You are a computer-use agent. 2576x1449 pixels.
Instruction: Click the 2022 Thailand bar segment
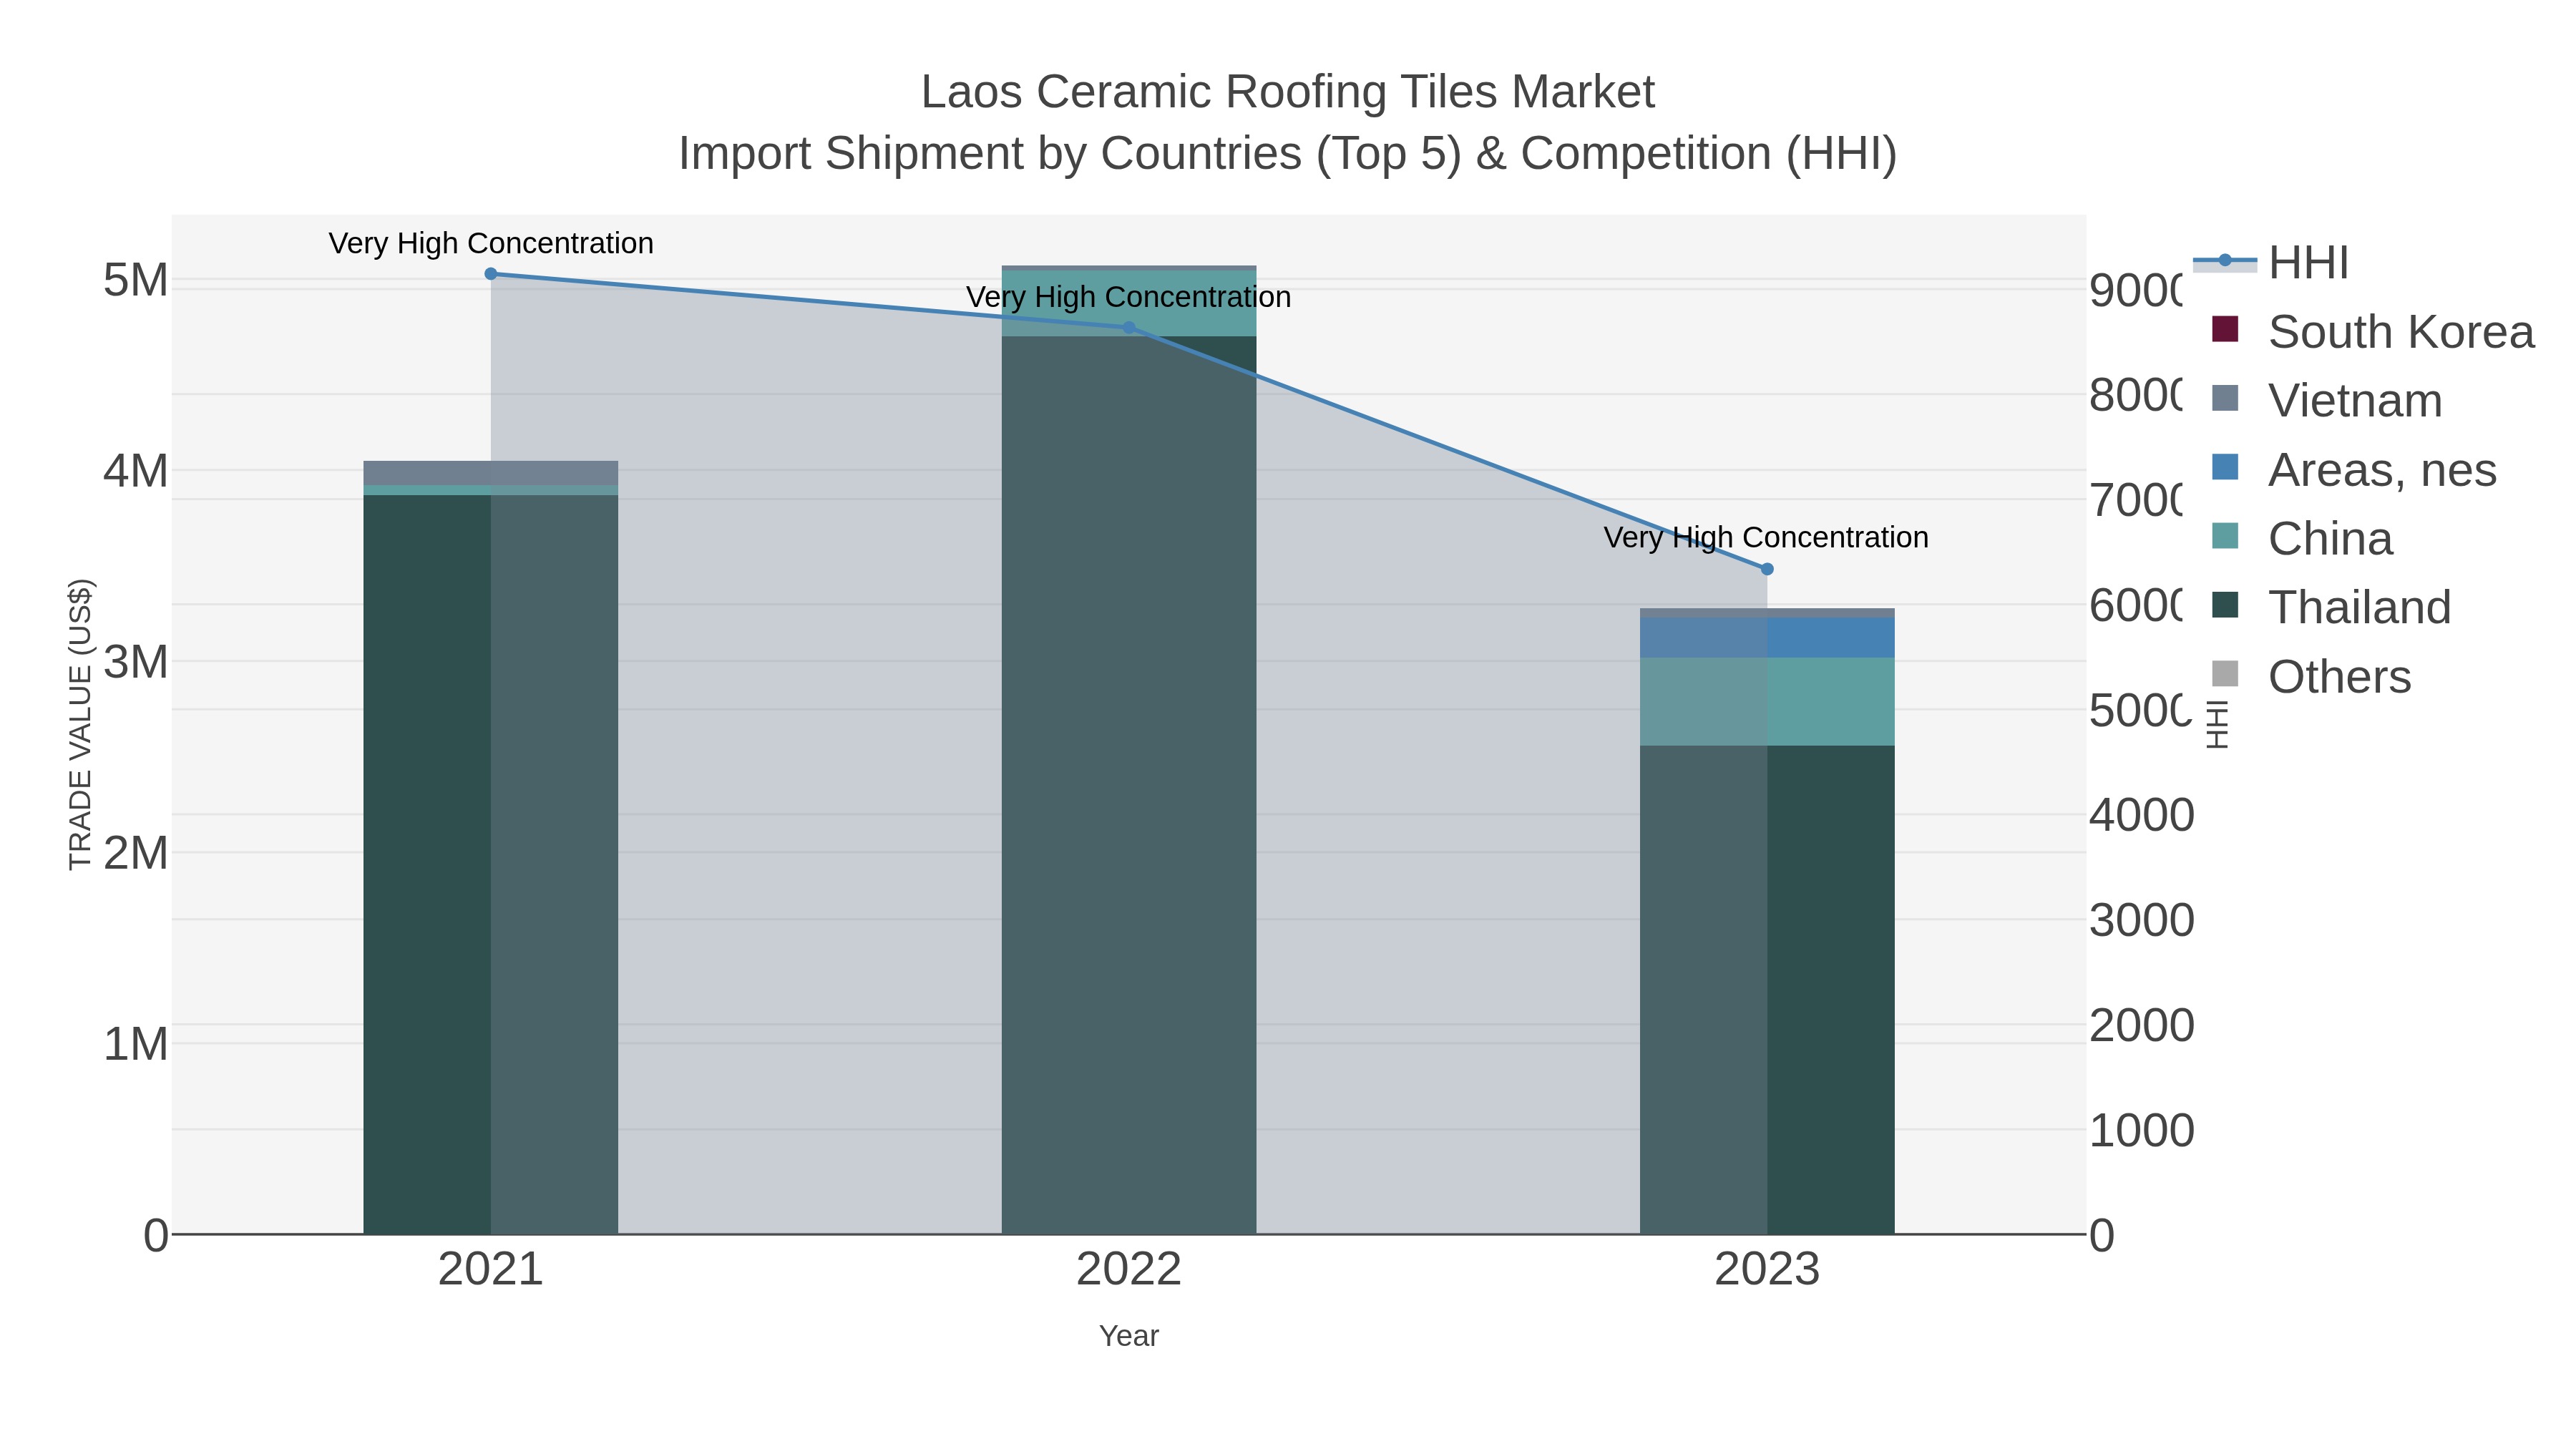(1129, 785)
